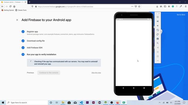
Task: Open Adobe XD from taskbar
Action: click(x=93, y=102)
